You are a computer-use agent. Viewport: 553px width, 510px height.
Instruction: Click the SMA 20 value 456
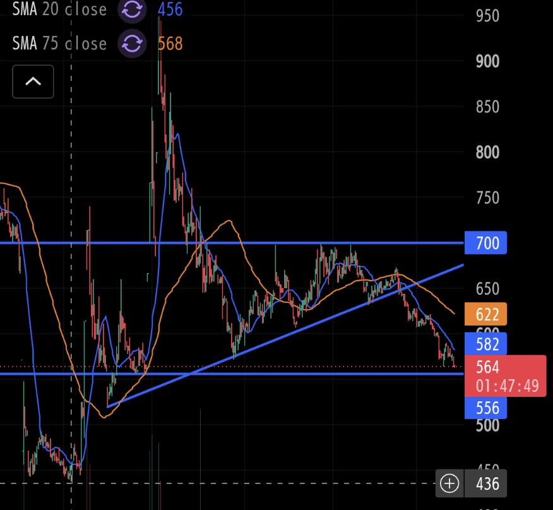pyautogui.click(x=170, y=9)
